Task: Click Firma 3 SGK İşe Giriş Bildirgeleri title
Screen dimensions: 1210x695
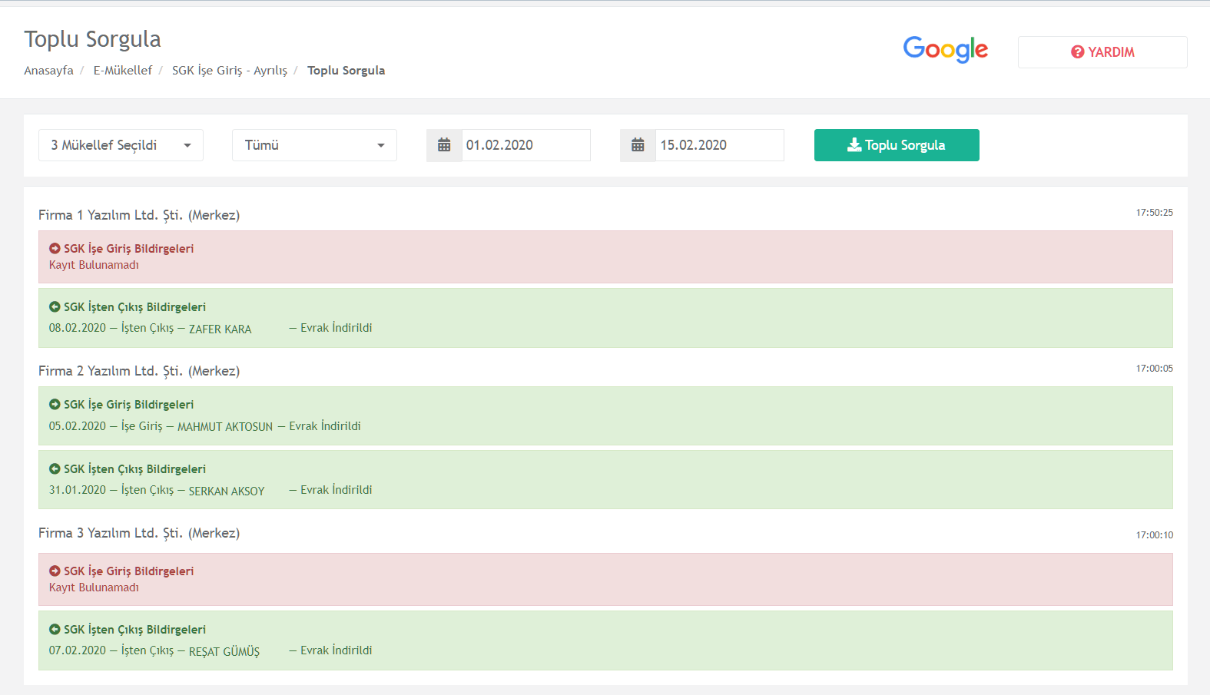Action: [128, 571]
